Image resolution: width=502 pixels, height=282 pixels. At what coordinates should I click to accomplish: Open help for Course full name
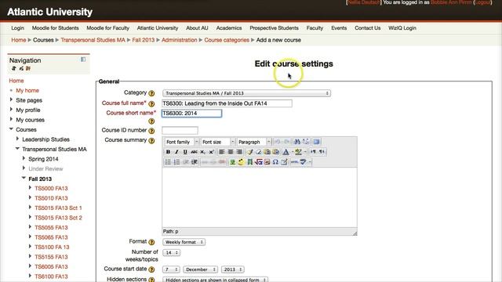[x=151, y=104]
